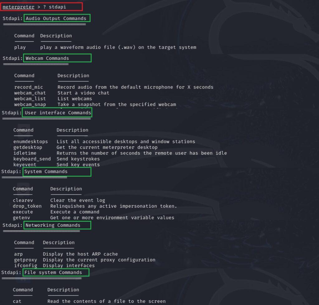This screenshot has height=305, width=319.
Task: Click the 'webcam_snap' command
Action: 30,104
